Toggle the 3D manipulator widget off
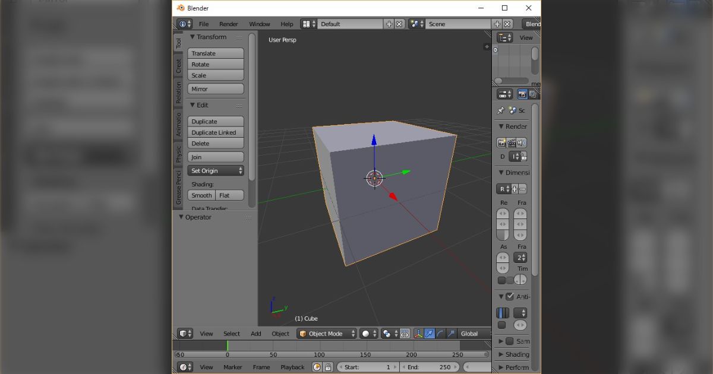The height and width of the screenshot is (374, 713). pos(419,333)
